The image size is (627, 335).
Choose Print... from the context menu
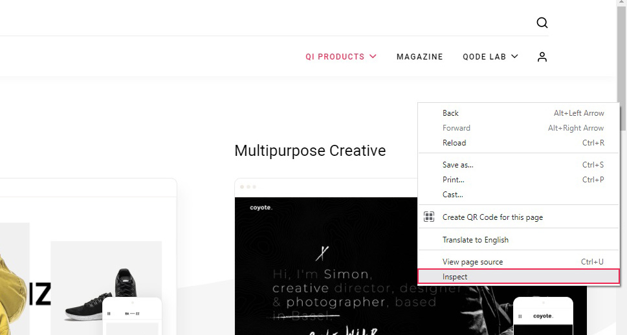(518, 180)
